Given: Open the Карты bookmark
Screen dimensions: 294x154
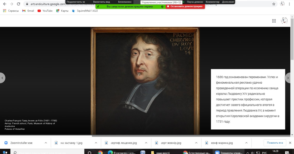Looking at the screenshot, I should coord(62,11).
